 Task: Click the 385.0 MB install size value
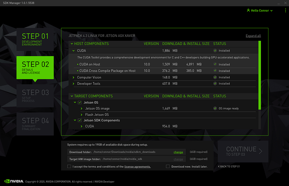pyautogui.click(x=194, y=71)
